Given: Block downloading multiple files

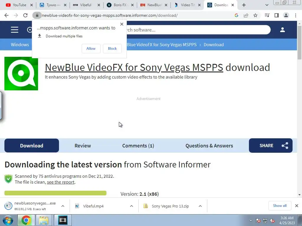Looking at the screenshot, I should click(x=112, y=49).
